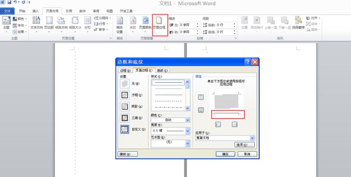351x177 pixels.
Task: Open the 断字 hyphenation dropdown
Action: [101, 30]
